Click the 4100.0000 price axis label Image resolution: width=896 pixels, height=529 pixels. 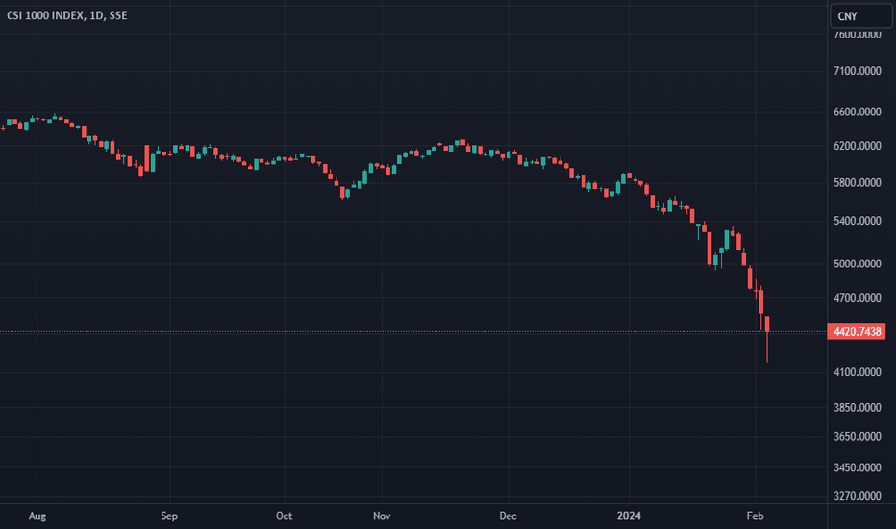coord(857,371)
